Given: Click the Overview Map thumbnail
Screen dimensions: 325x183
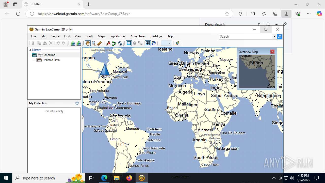Looking at the screenshot, I should coord(257,71).
